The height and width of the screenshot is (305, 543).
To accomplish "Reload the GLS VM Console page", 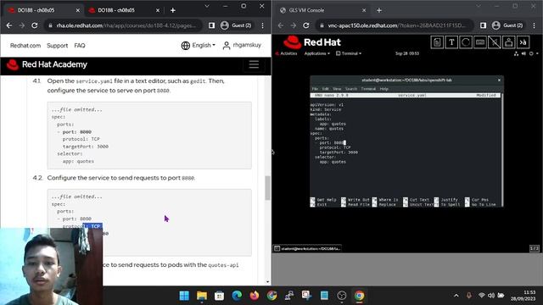I will click(305, 25).
